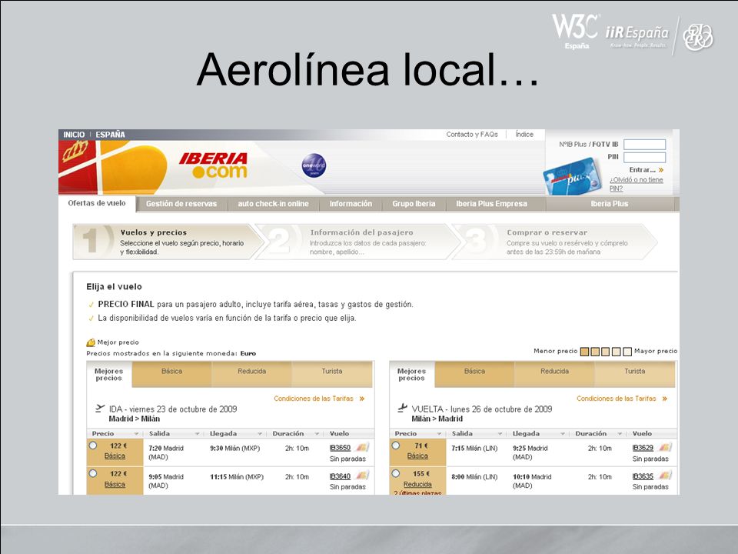738x554 pixels.
Task: Click darkest swatch in Menor precio scale
Action: tap(584, 352)
